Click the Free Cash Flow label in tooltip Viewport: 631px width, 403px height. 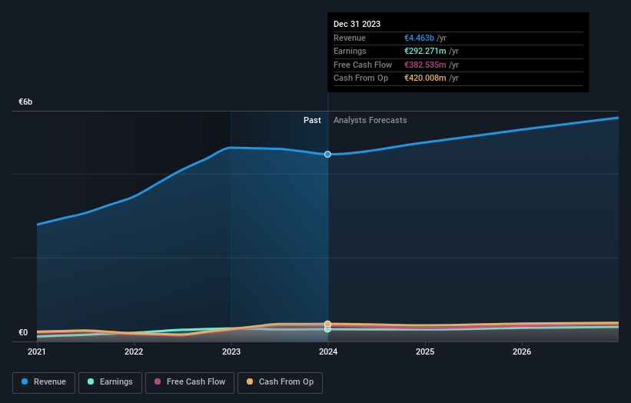coord(363,65)
